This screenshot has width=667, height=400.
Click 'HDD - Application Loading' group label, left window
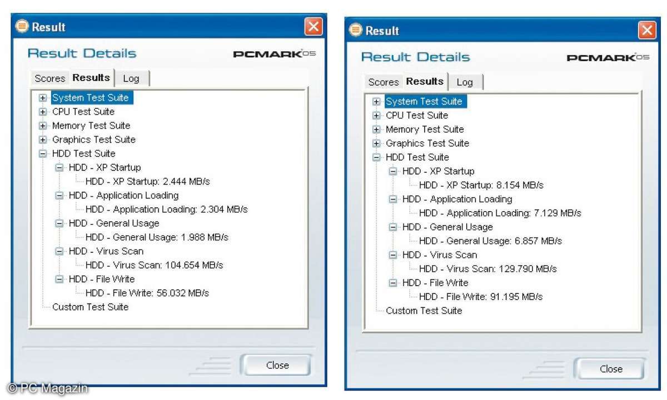click(x=123, y=195)
